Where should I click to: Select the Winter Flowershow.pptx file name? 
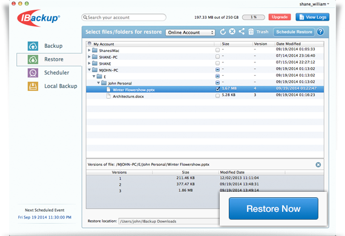(x=134, y=90)
